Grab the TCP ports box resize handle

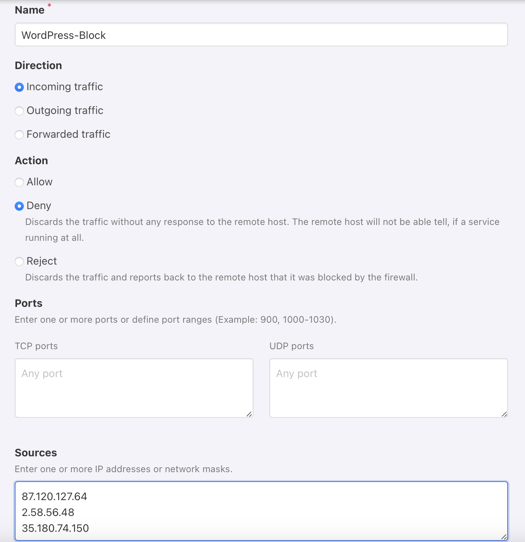[249, 414]
